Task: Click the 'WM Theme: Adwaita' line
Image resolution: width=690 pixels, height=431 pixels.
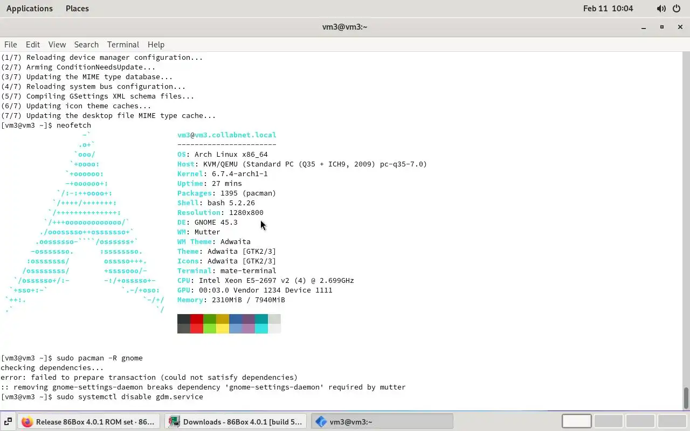Action: pyautogui.click(x=214, y=242)
